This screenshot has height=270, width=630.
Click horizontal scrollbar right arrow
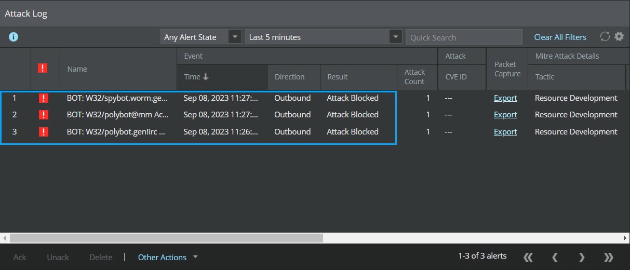pos(625,238)
